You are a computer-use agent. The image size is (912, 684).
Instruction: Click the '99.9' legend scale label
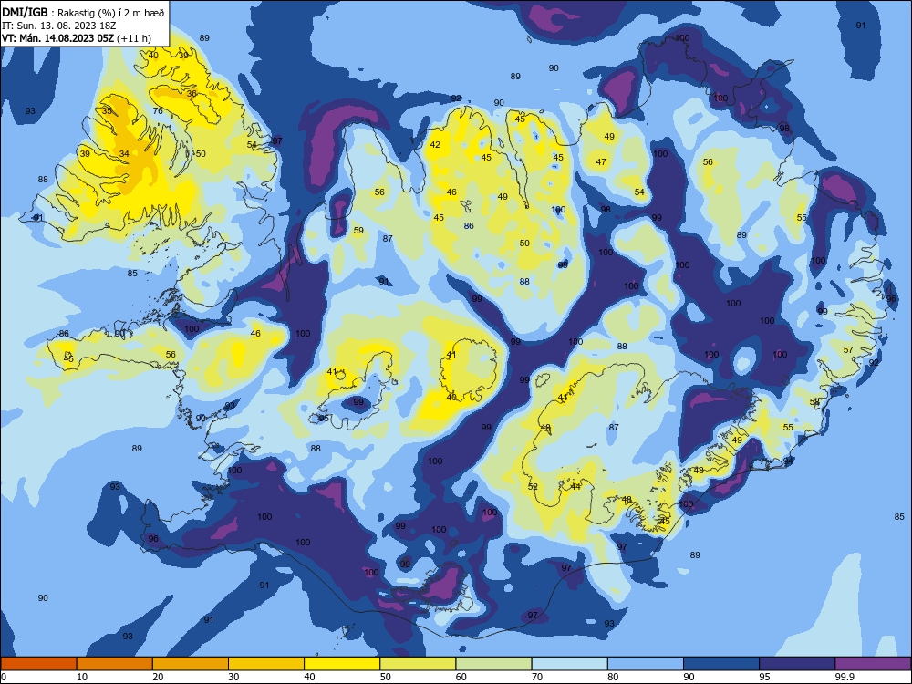pyautogui.click(x=844, y=677)
